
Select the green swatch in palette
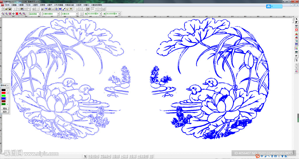click(x=4, y=95)
